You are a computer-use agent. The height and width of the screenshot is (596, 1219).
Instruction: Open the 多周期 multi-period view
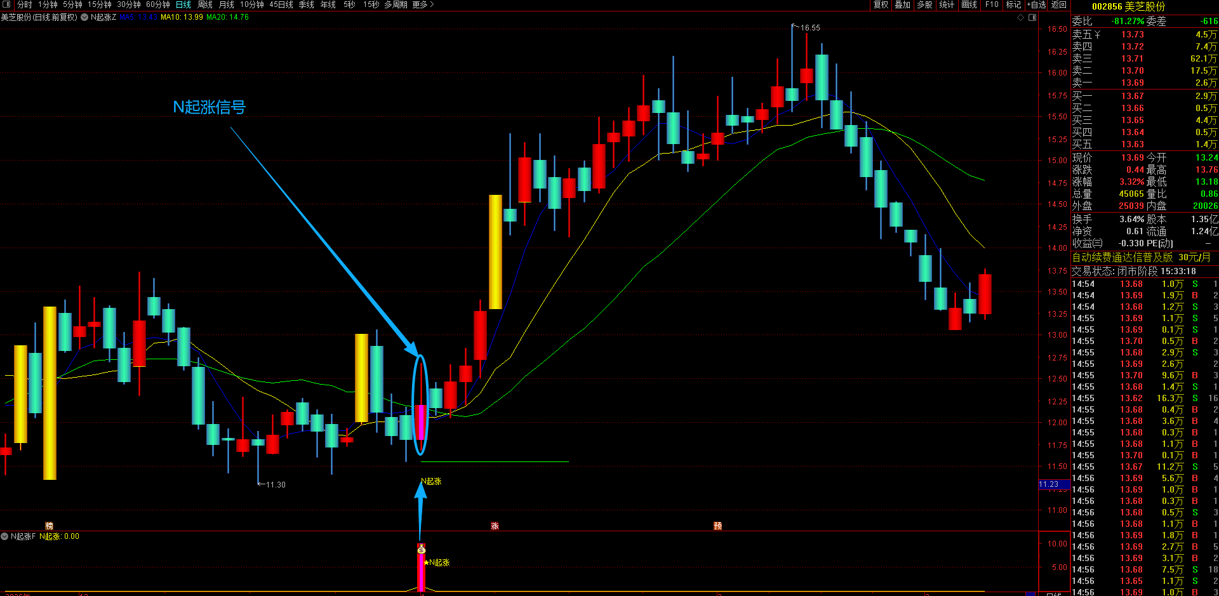pyautogui.click(x=396, y=4)
